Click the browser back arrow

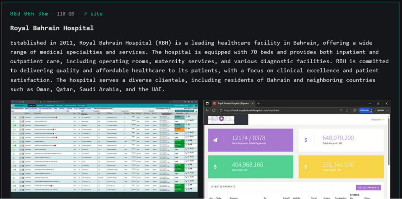coord(207,110)
